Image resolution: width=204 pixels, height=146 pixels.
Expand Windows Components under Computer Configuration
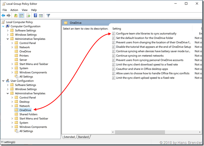pyautogui.click(x=12, y=72)
